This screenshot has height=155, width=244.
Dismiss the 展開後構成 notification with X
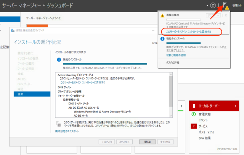[x=226, y=15]
